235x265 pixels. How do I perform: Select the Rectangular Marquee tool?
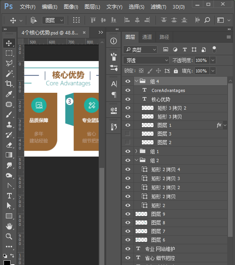click(9, 53)
